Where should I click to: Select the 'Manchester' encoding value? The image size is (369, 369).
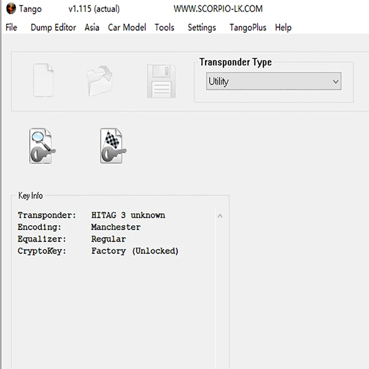[x=116, y=227]
